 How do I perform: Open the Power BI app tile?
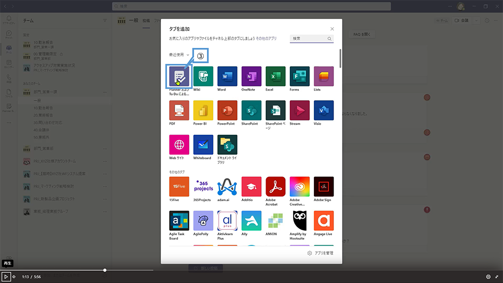tap(203, 110)
